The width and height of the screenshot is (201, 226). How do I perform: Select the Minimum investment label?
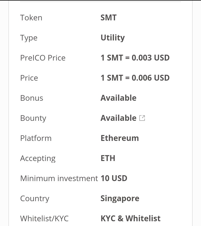(x=59, y=178)
